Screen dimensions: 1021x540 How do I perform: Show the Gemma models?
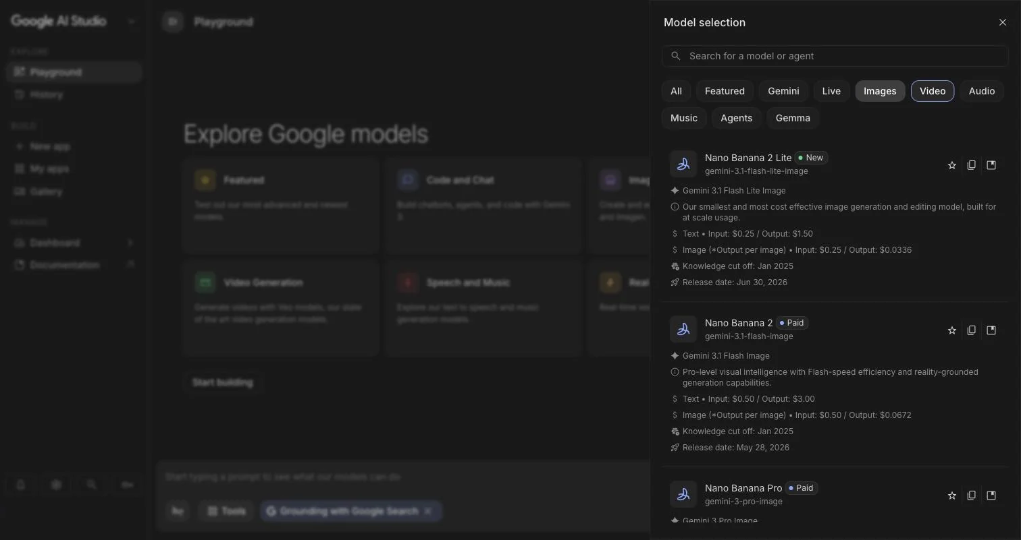coord(793,118)
